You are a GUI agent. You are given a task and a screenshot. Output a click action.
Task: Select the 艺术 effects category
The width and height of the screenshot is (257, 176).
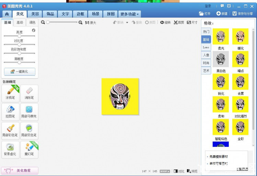point(206,71)
